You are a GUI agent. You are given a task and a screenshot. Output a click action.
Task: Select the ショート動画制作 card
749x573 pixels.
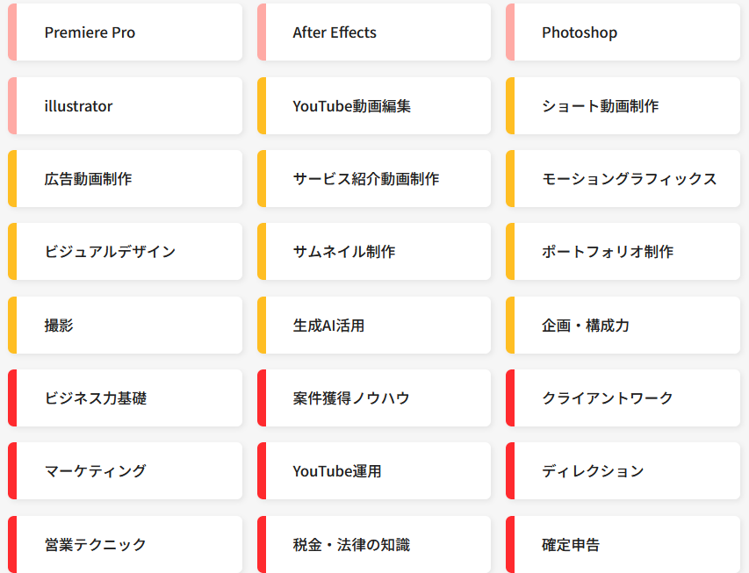(623, 105)
